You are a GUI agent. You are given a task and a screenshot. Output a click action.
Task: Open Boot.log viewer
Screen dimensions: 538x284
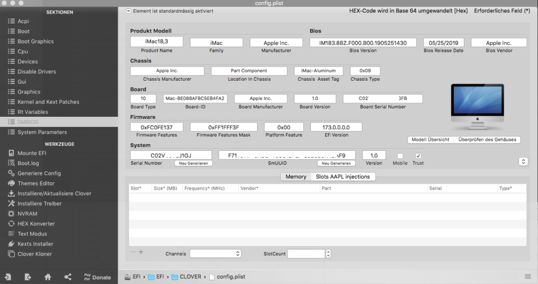[x=59, y=163]
